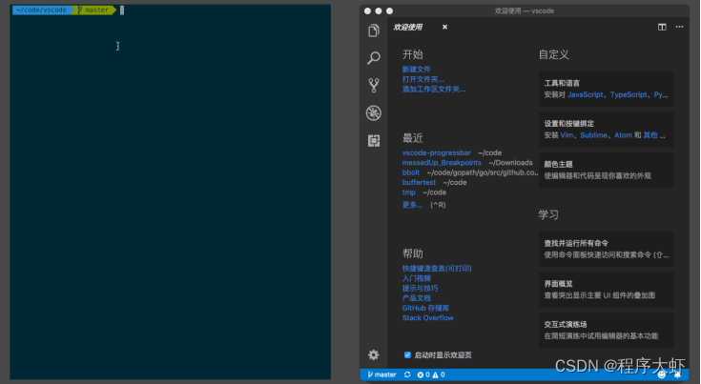Open the Debug view in activity bar

point(374,113)
